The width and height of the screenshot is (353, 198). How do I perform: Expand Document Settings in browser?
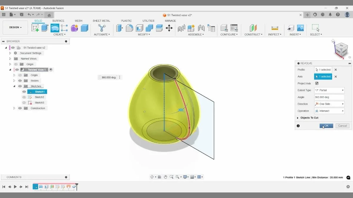coord(10,53)
